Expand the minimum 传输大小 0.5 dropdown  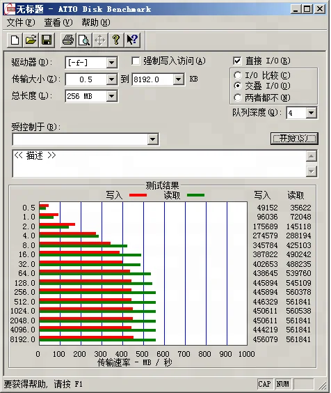[112, 79]
